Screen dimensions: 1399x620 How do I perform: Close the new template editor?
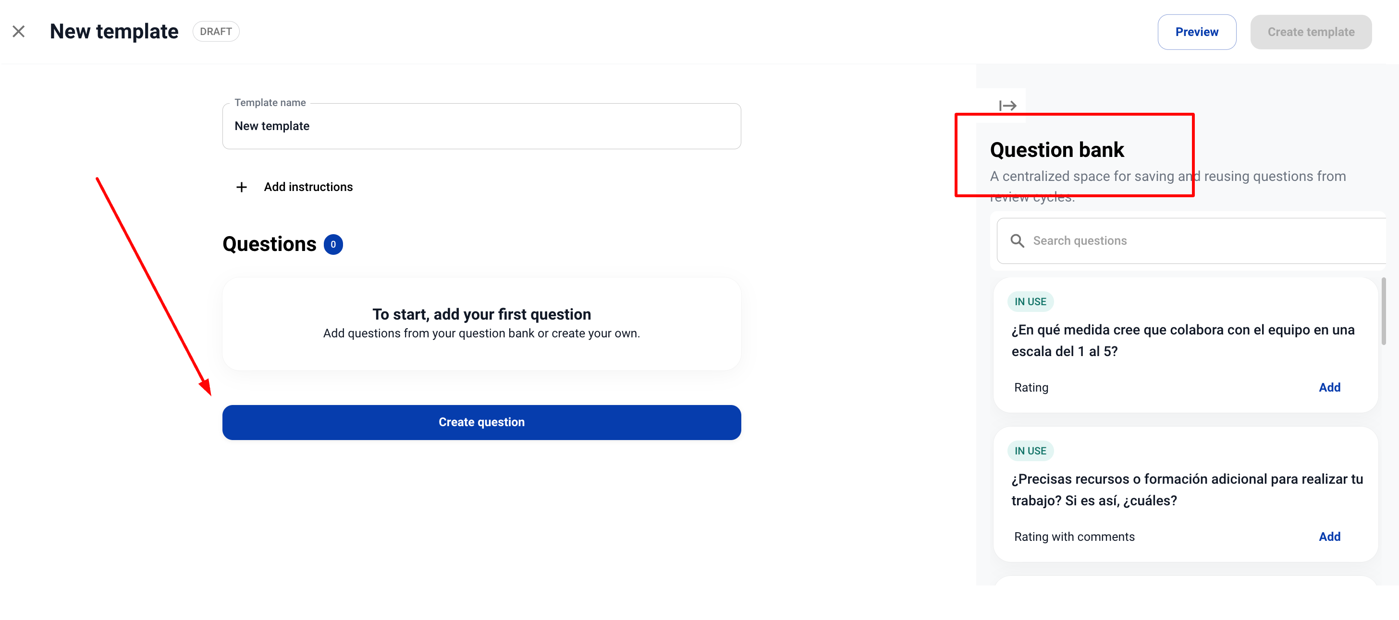tap(18, 32)
